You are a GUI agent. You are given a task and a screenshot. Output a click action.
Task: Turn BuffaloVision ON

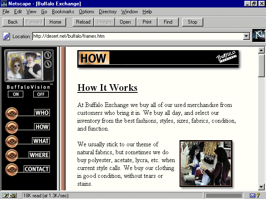(15, 94)
